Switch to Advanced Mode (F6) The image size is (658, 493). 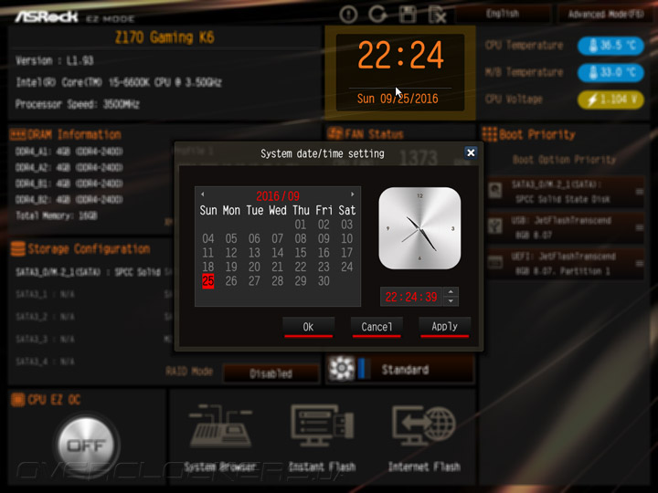[x=606, y=15]
